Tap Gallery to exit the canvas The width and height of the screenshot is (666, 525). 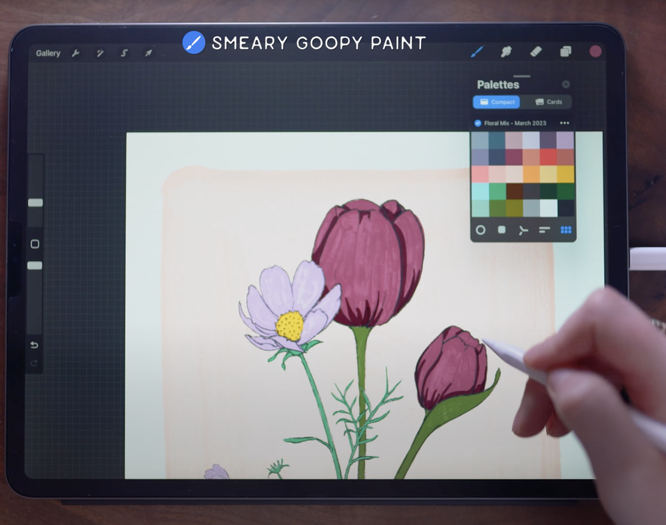47,53
